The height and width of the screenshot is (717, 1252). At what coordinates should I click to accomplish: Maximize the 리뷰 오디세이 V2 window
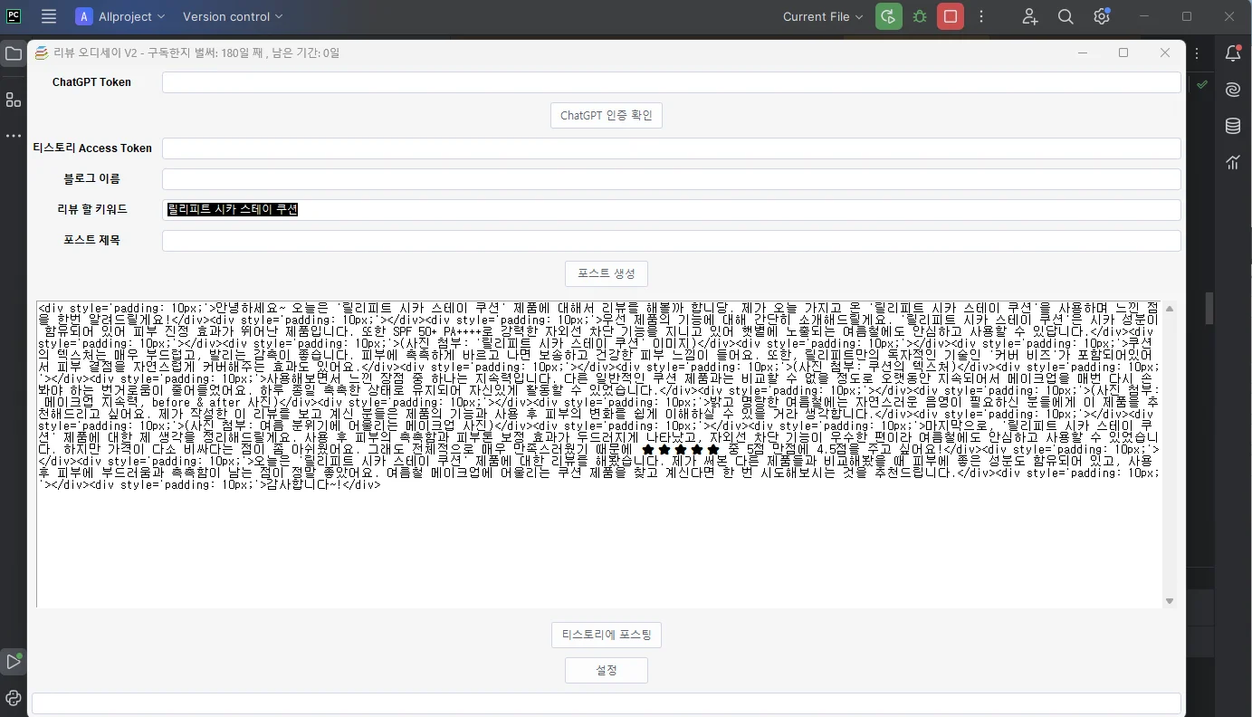[1123, 53]
